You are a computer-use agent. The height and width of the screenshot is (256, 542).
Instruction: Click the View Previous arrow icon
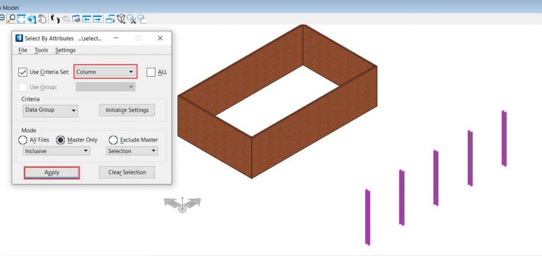tap(87, 19)
